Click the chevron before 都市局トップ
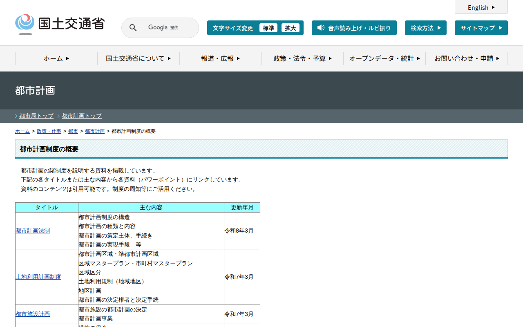Screen dimensions: 523x327 (x=16, y=116)
